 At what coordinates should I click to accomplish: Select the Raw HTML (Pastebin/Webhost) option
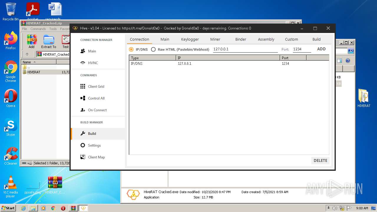[180, 49]
